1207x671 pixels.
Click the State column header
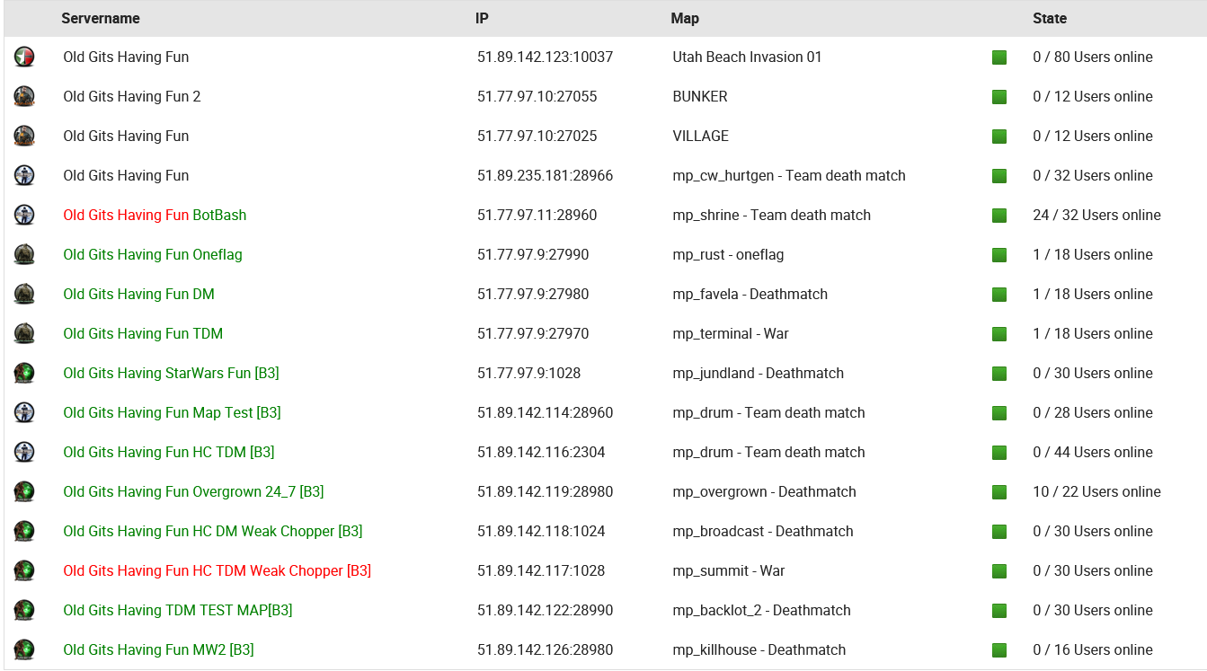pos(1050,18)
